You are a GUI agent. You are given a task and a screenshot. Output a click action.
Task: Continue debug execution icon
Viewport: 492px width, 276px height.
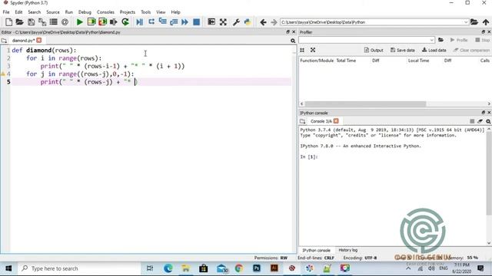[184, 22]
